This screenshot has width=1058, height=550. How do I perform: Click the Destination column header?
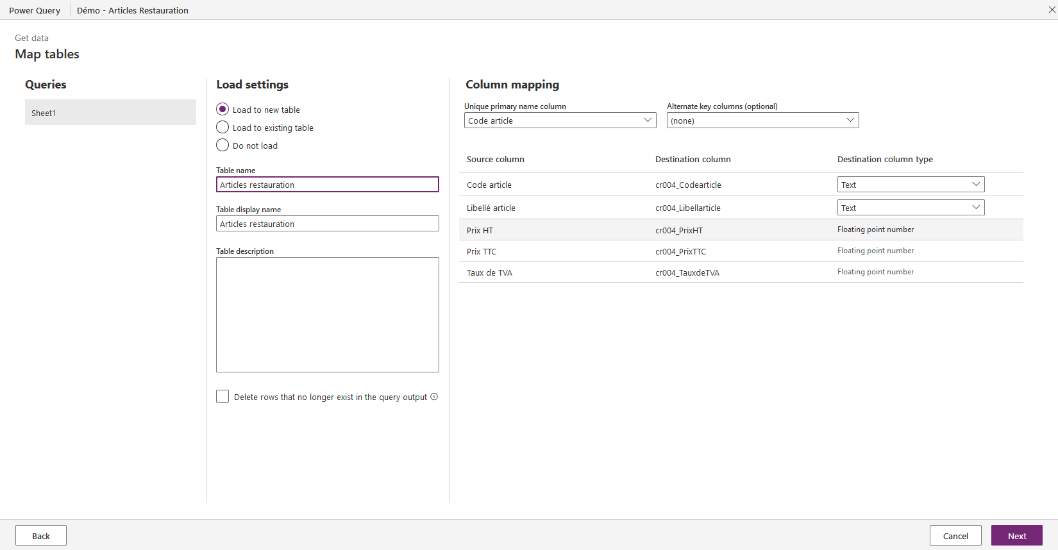click(693, 160)
